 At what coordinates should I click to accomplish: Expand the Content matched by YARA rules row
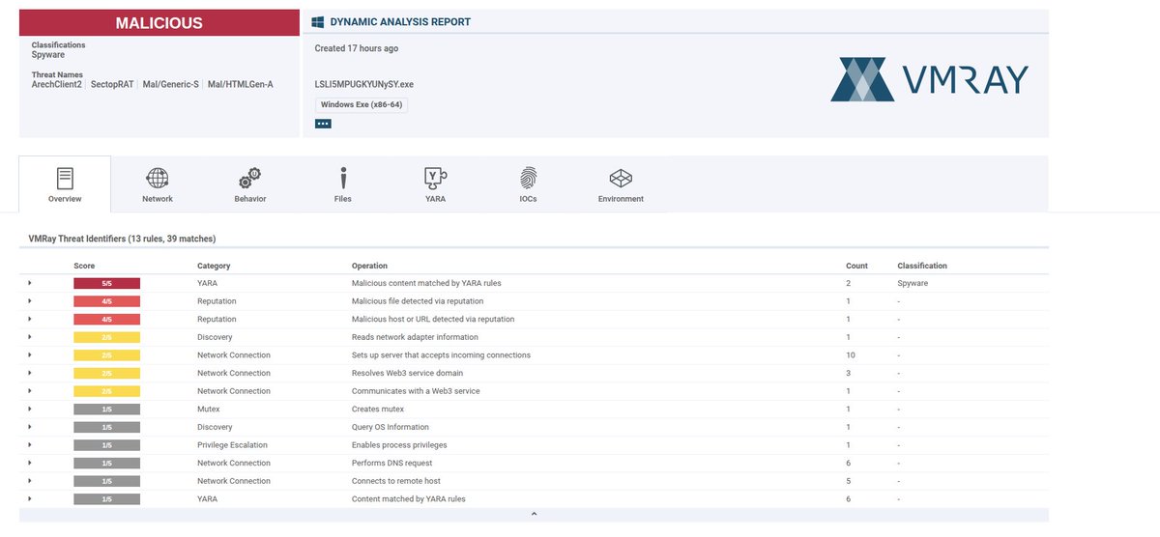(30, 498)
